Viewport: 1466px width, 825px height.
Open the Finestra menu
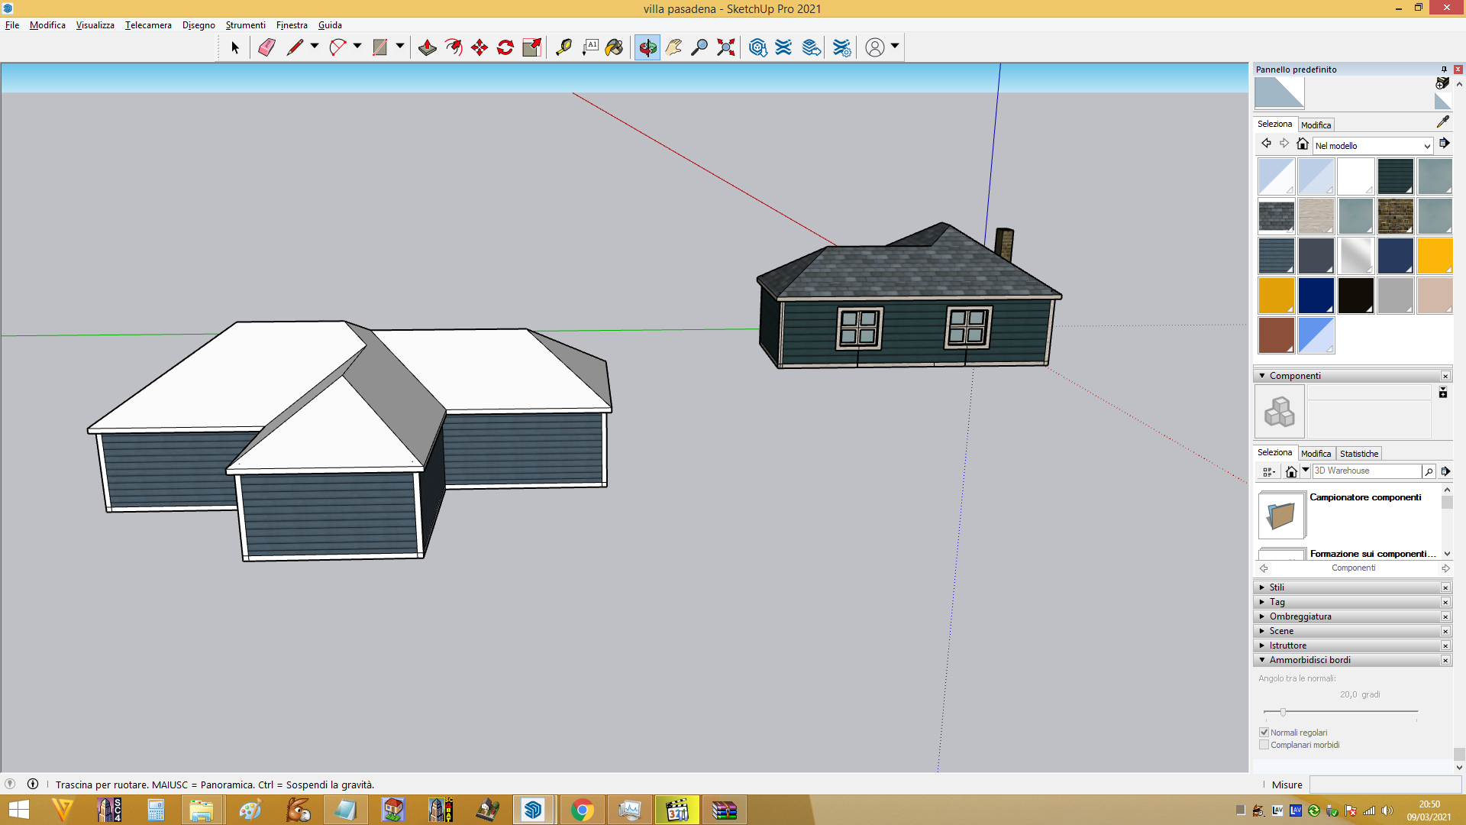coord(292,25)
